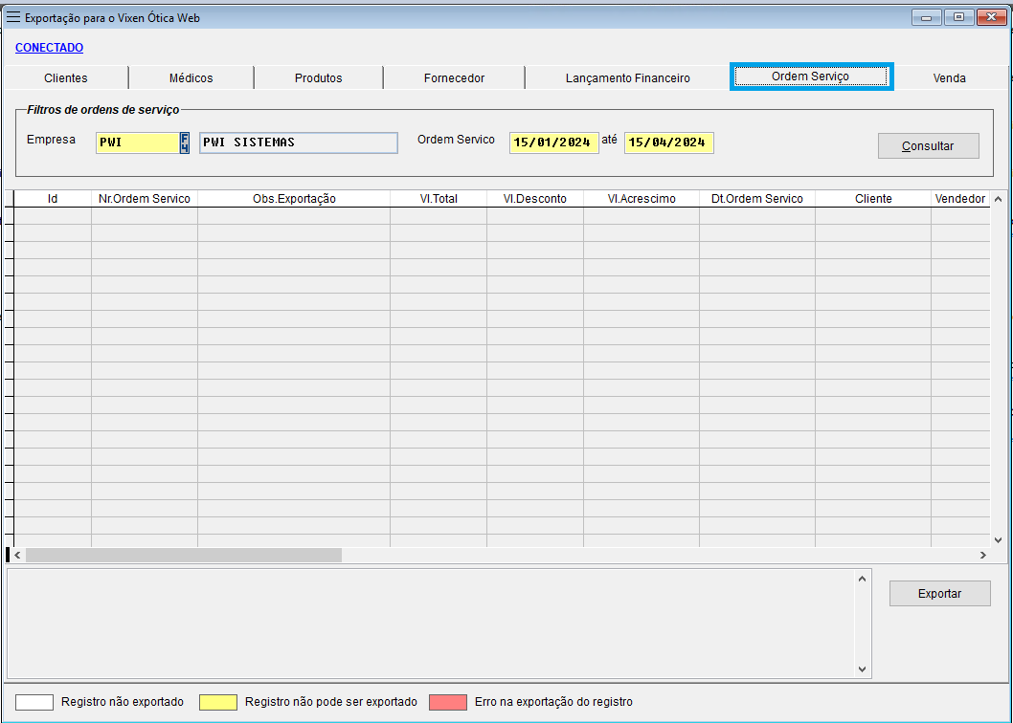This screenshot has width=1013, height=723.
Task: Open the Clientes tab
Action: [65, 78]
